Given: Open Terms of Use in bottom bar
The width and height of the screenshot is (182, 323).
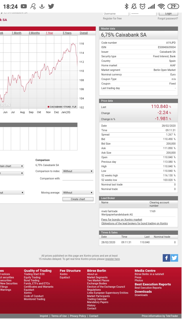Looking at the screenshot, I should pos(59,316).
